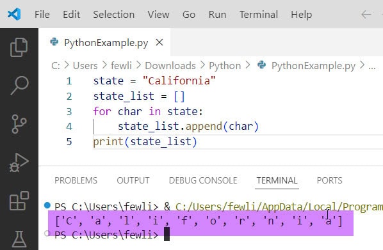The image size is (383, 250).
Task: Click line number 1 in gutter
Action: click(x=69, y=81)
